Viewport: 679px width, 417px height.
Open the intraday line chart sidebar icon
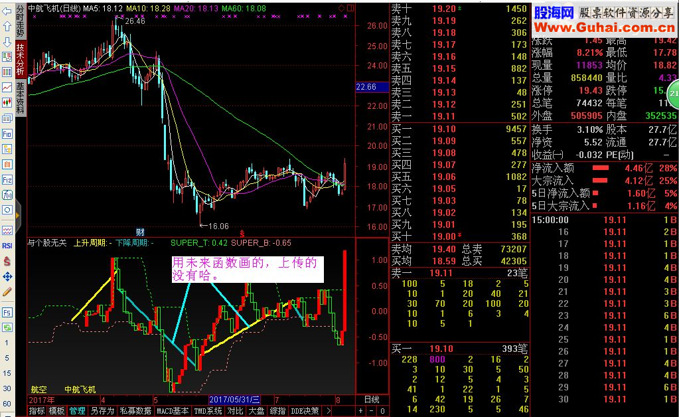(7, 87)
